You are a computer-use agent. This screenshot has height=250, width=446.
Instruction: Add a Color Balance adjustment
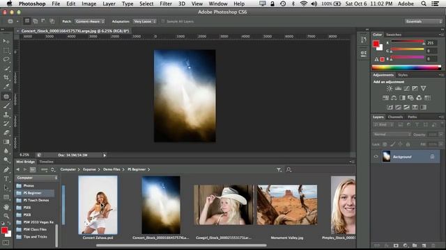pos(394,98)
